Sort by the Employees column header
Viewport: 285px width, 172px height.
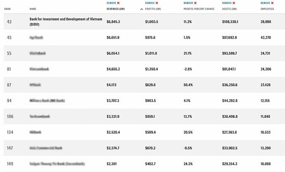[x=267, y=9]
